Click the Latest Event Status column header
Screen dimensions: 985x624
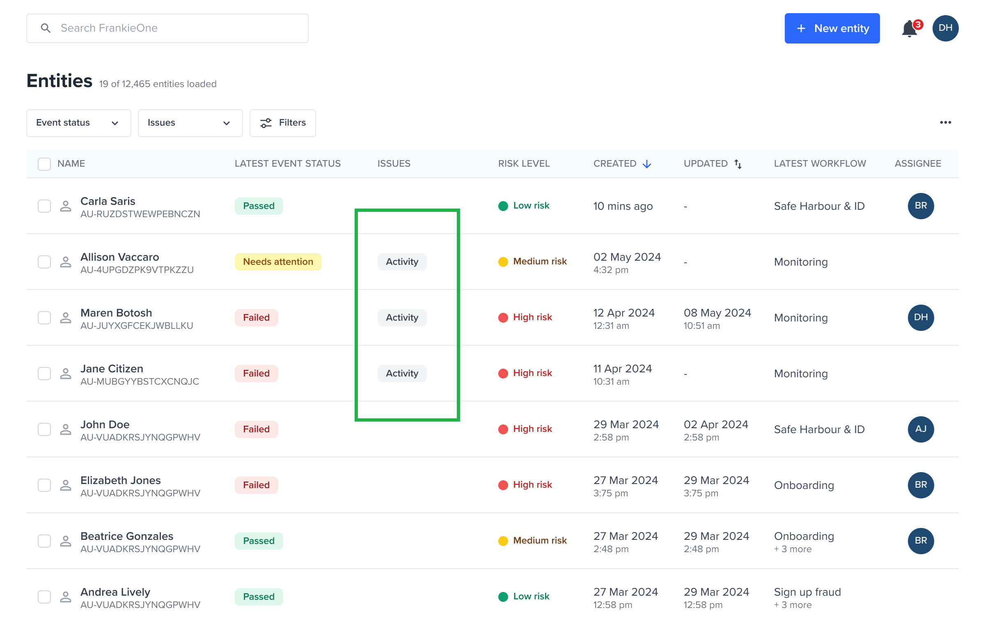[287, 164]
